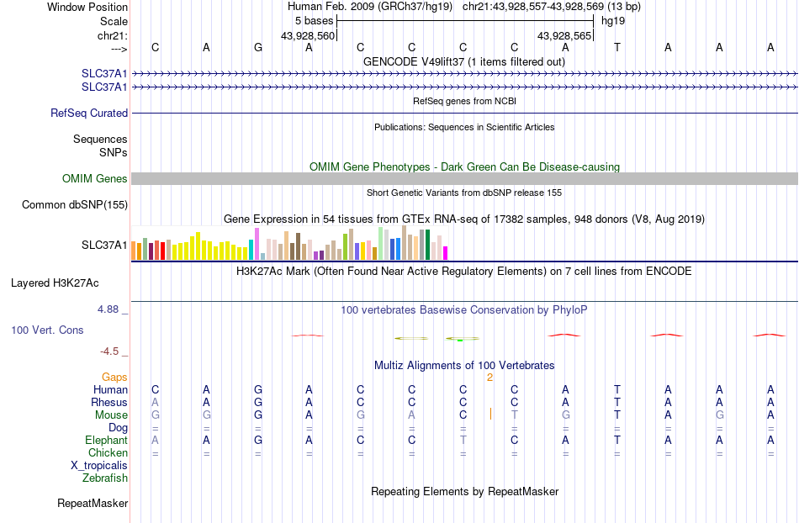Click the Sequences track label
Screen dimensions: 799x523
point(100,139)
